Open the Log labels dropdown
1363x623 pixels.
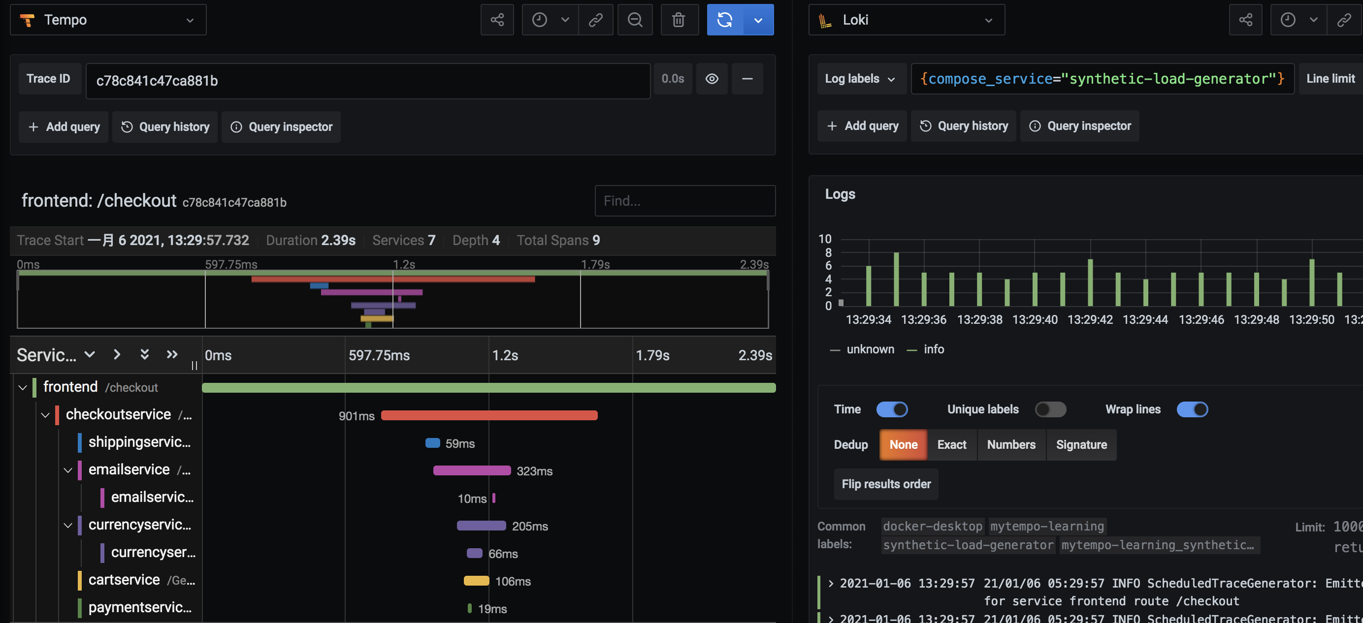coord(861,79)
